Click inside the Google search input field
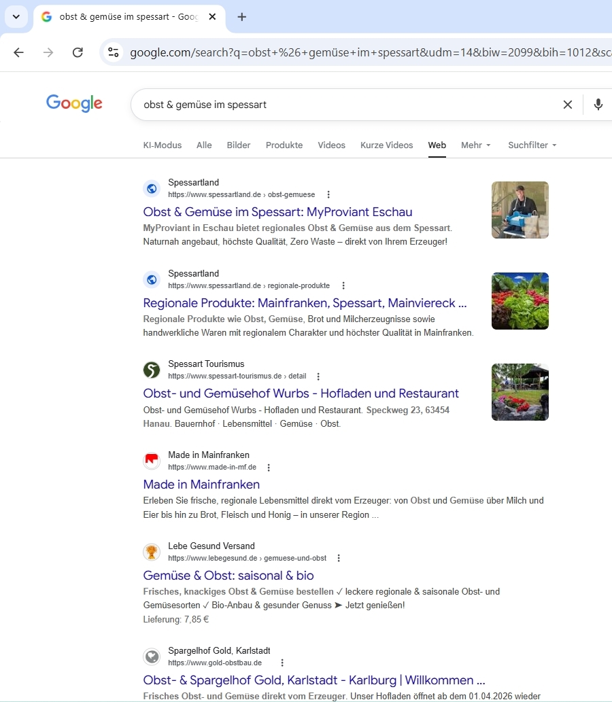The image size is (612, 702). click(x=340, y=105)
